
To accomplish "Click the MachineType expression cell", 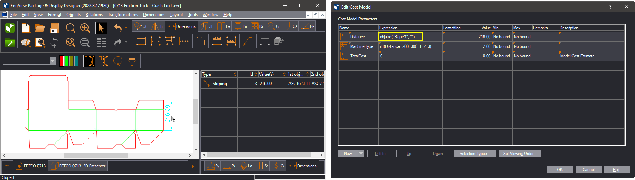I will 410,46.
